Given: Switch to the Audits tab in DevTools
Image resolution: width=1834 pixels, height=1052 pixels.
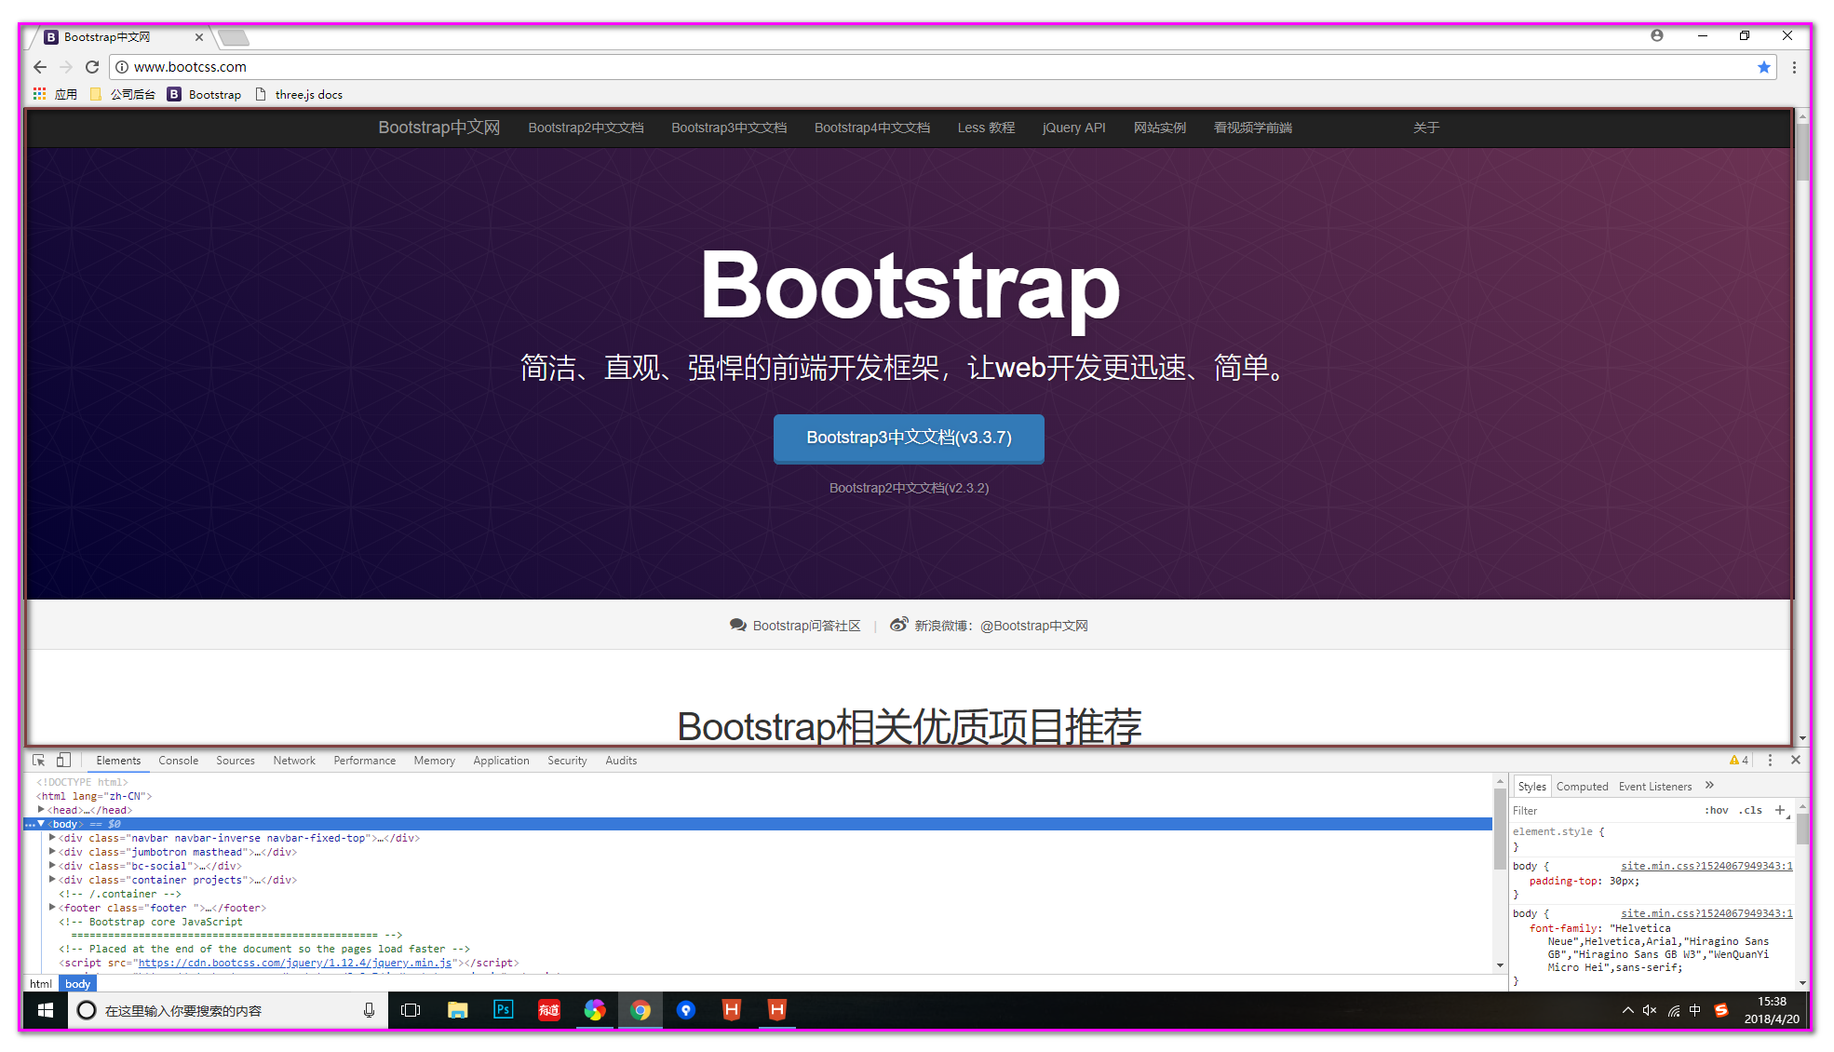Looking at the screenshot, I should (621, 761).
